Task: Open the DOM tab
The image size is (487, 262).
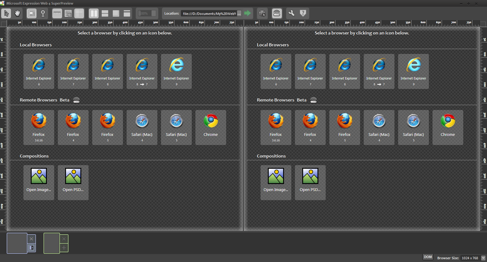Action: pos(428,257)
